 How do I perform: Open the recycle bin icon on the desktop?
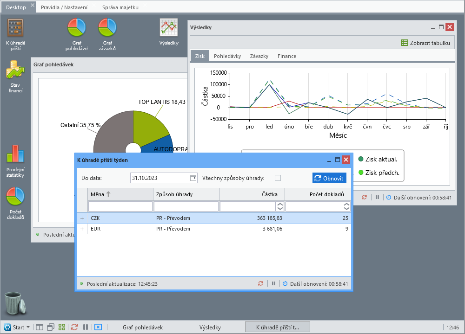(15, 303)
